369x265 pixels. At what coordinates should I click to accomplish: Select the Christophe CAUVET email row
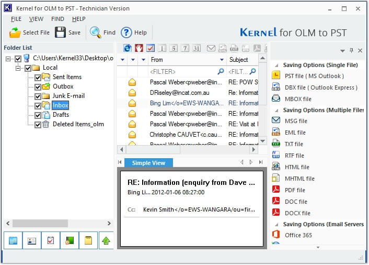tap(188, 135)
